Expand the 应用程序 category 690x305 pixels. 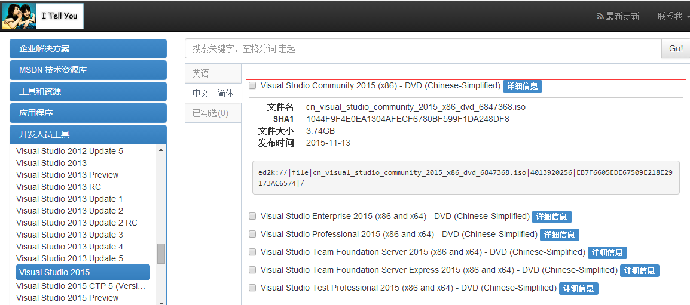point(88,113)
